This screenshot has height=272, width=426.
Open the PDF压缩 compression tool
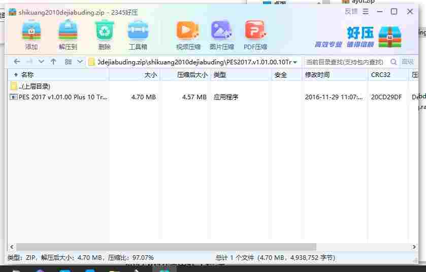[x=255, y=35]
